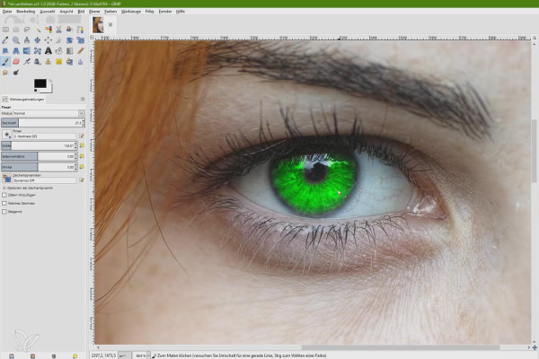Select the Crop tool
539x359 pixels.
(58, 40)
